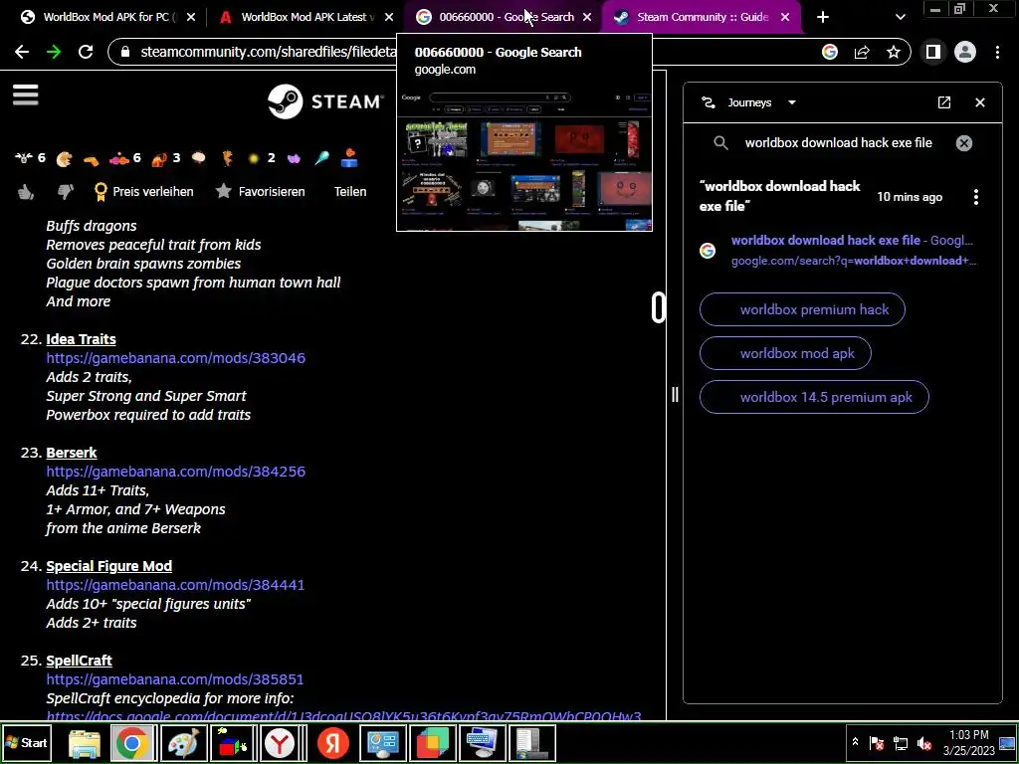Viewport: 1019px width, 764px height.
Task: Give the guide a thumbs up
Action: coord(26,192)
